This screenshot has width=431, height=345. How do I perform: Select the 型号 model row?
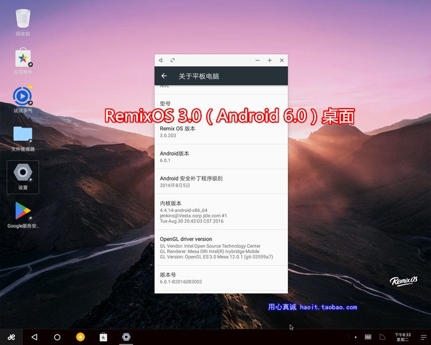pos(221,107)
